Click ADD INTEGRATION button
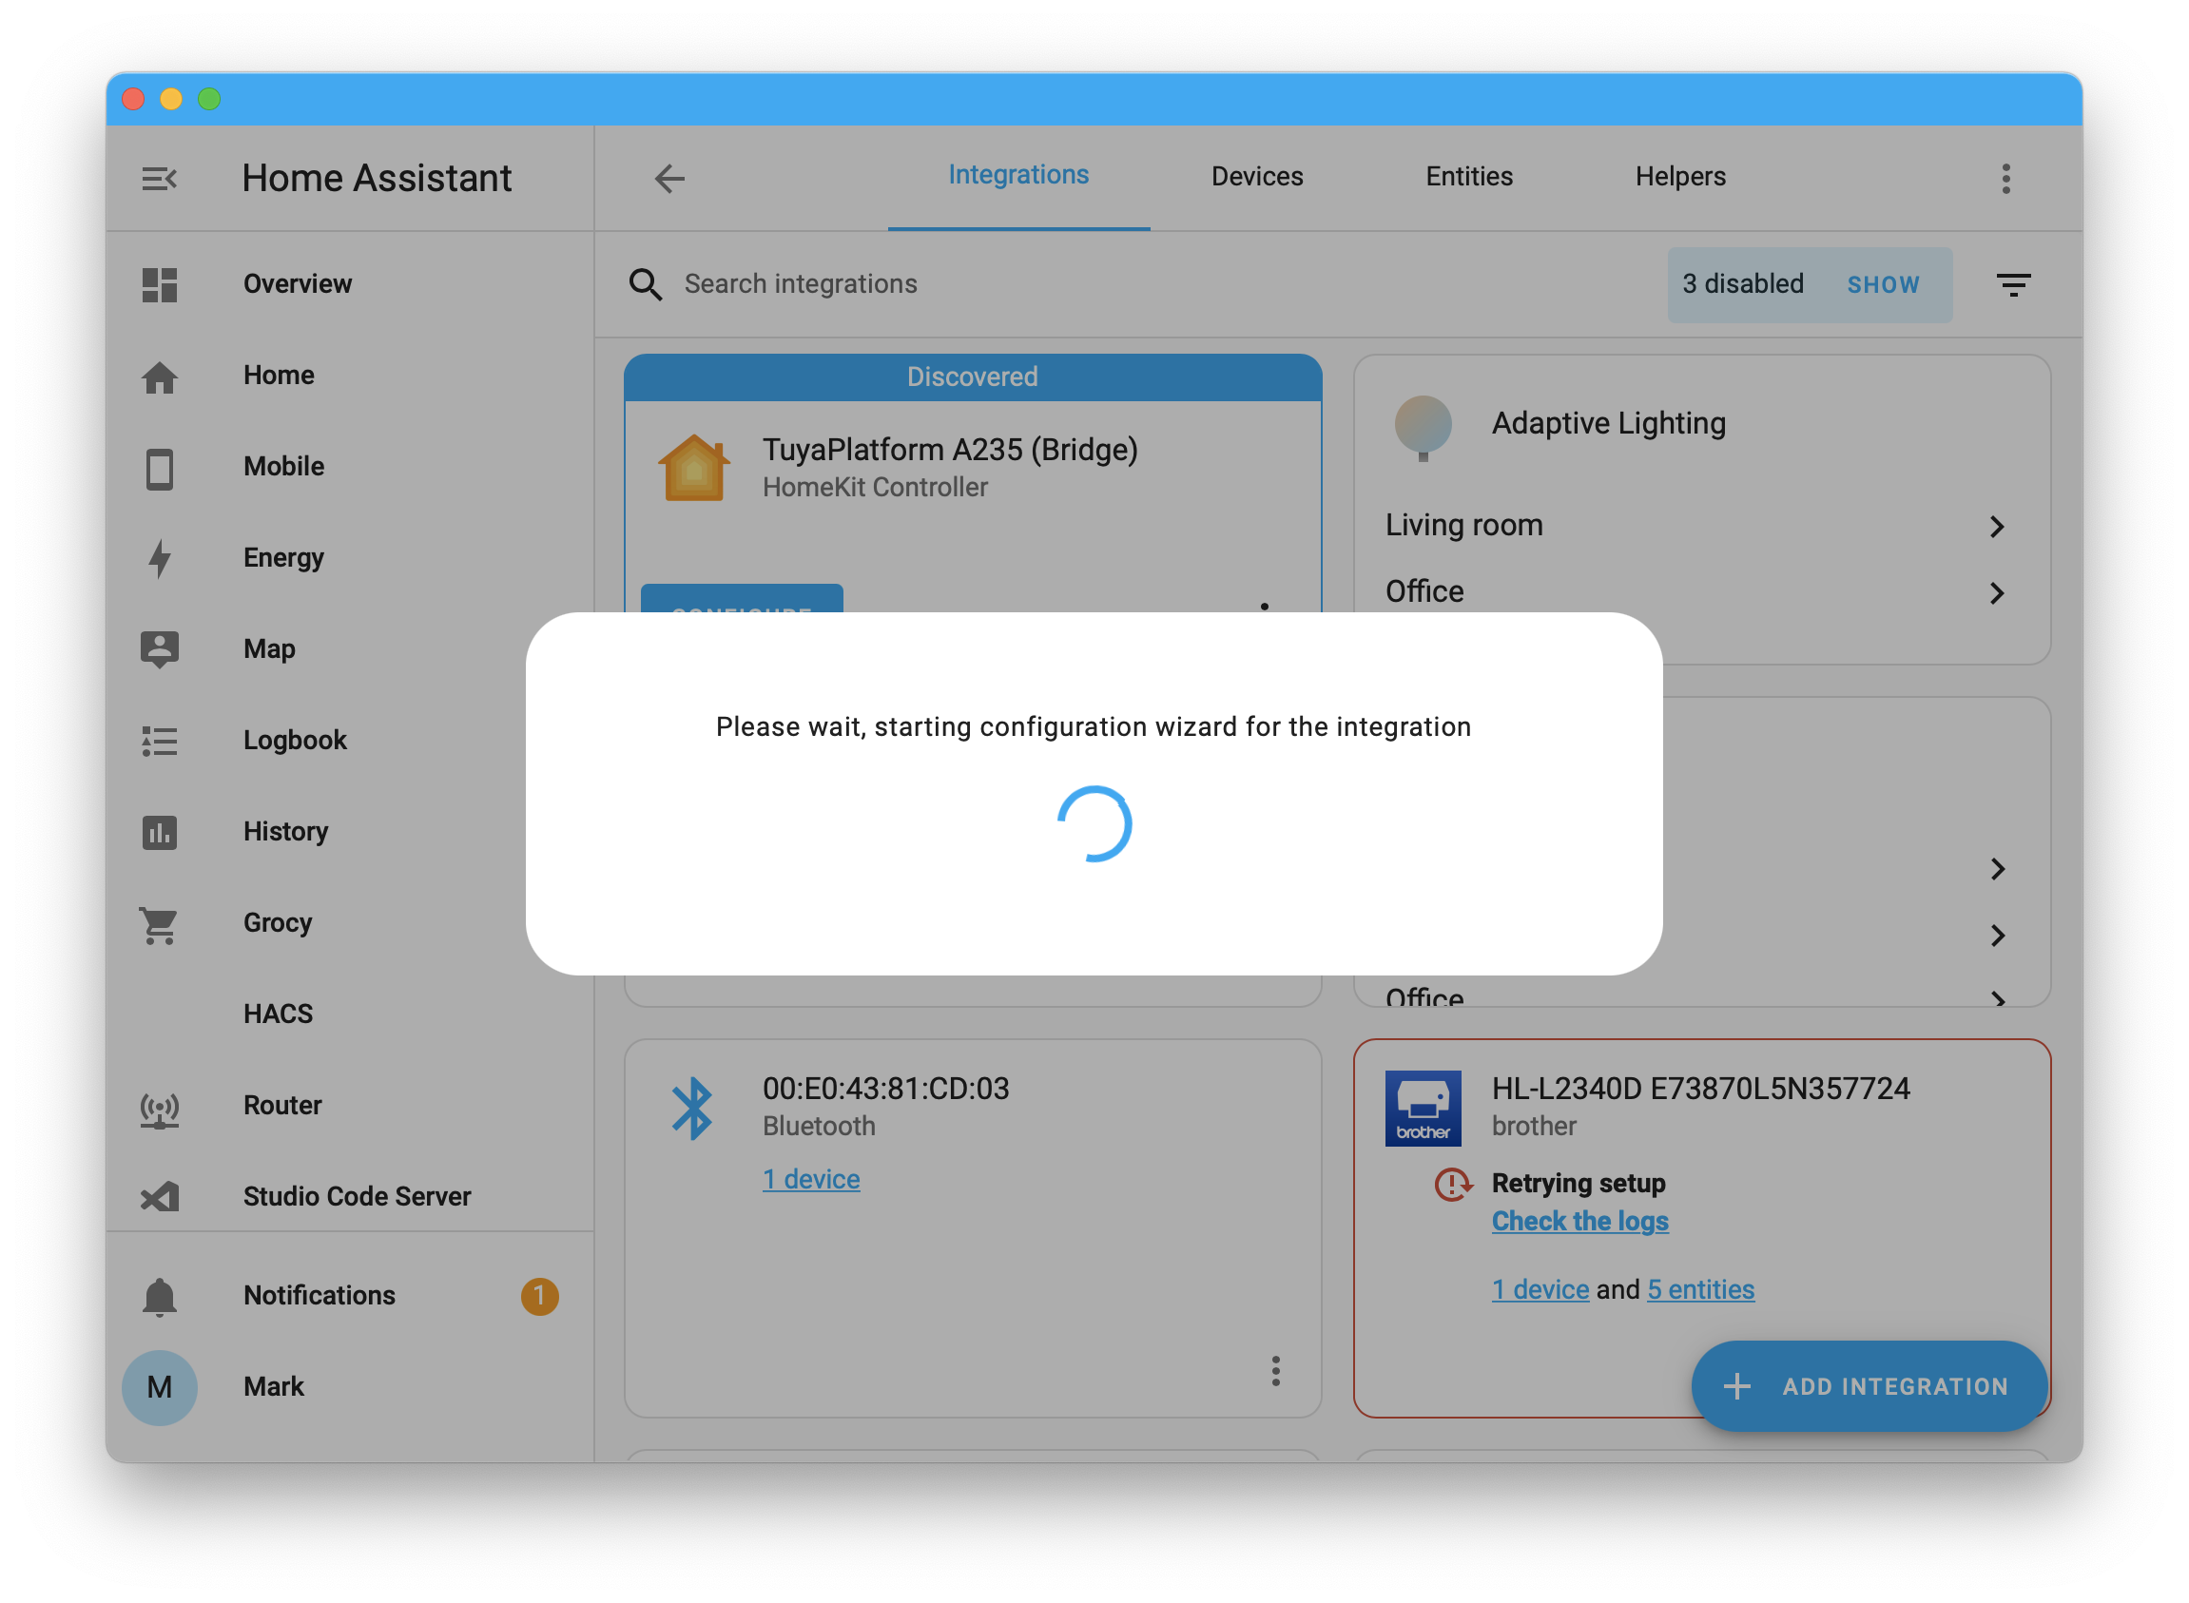2189x1603 pixels. click(x=1868, y=1385)
